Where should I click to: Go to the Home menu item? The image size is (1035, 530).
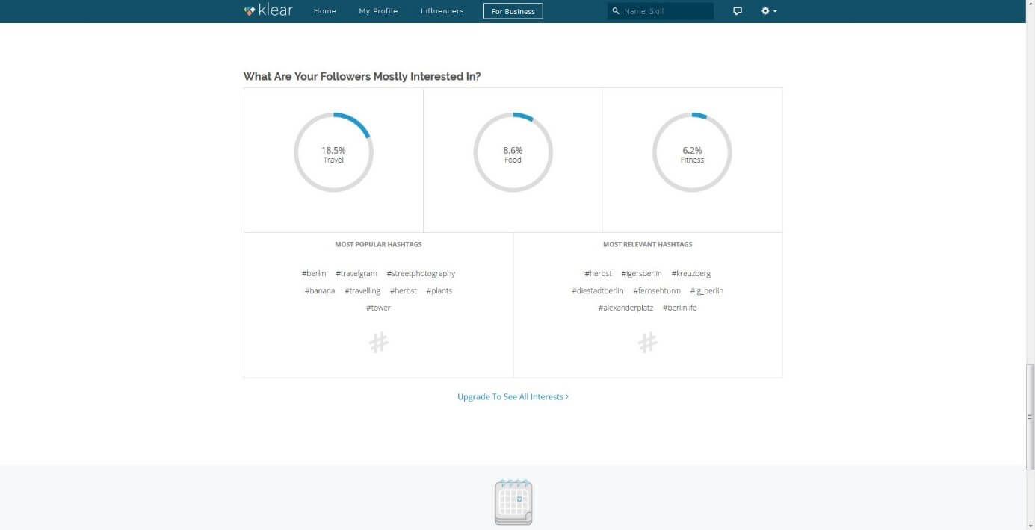point(325,11)
